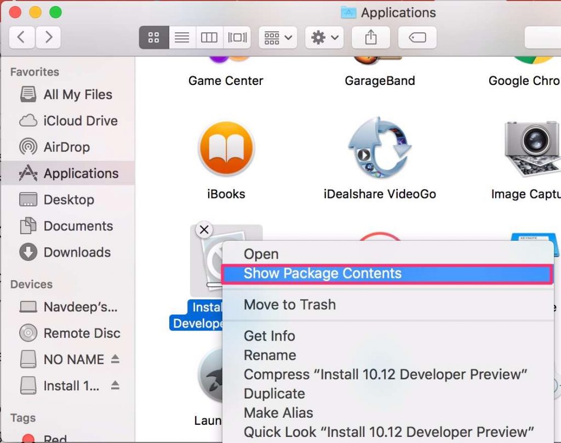Choose Quick Look "Install 10.12 Developer Preview"
The height and width of the screenshot is (443, 561).
point(388,432)
